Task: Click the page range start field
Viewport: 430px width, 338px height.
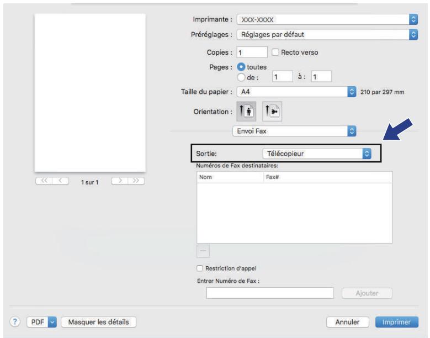Action: [x=283, y=77]
